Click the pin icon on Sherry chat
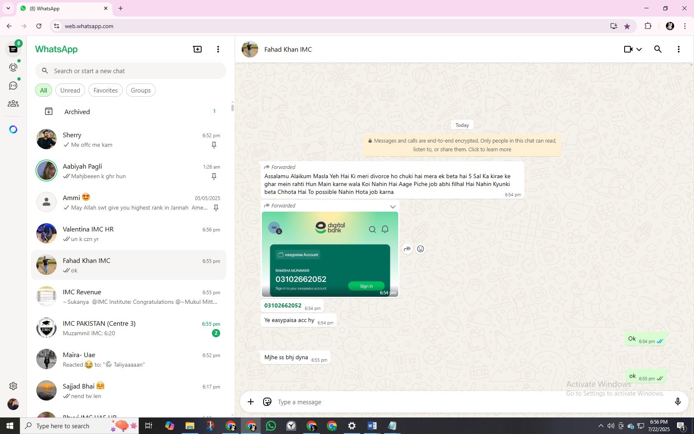 coord(214,145)
